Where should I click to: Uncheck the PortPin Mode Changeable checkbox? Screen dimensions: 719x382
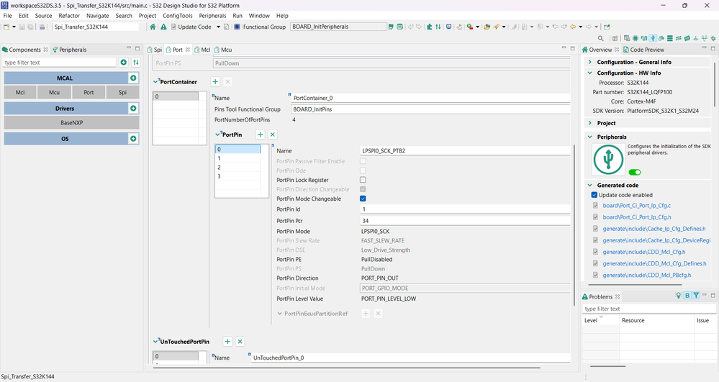coord(363,199)
